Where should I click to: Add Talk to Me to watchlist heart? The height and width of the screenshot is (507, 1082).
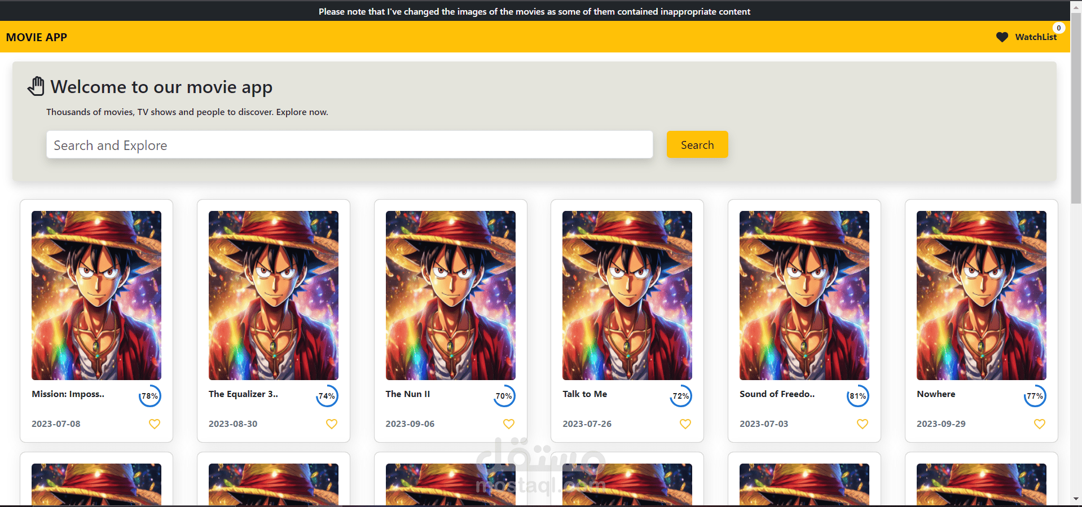(685, 424)
